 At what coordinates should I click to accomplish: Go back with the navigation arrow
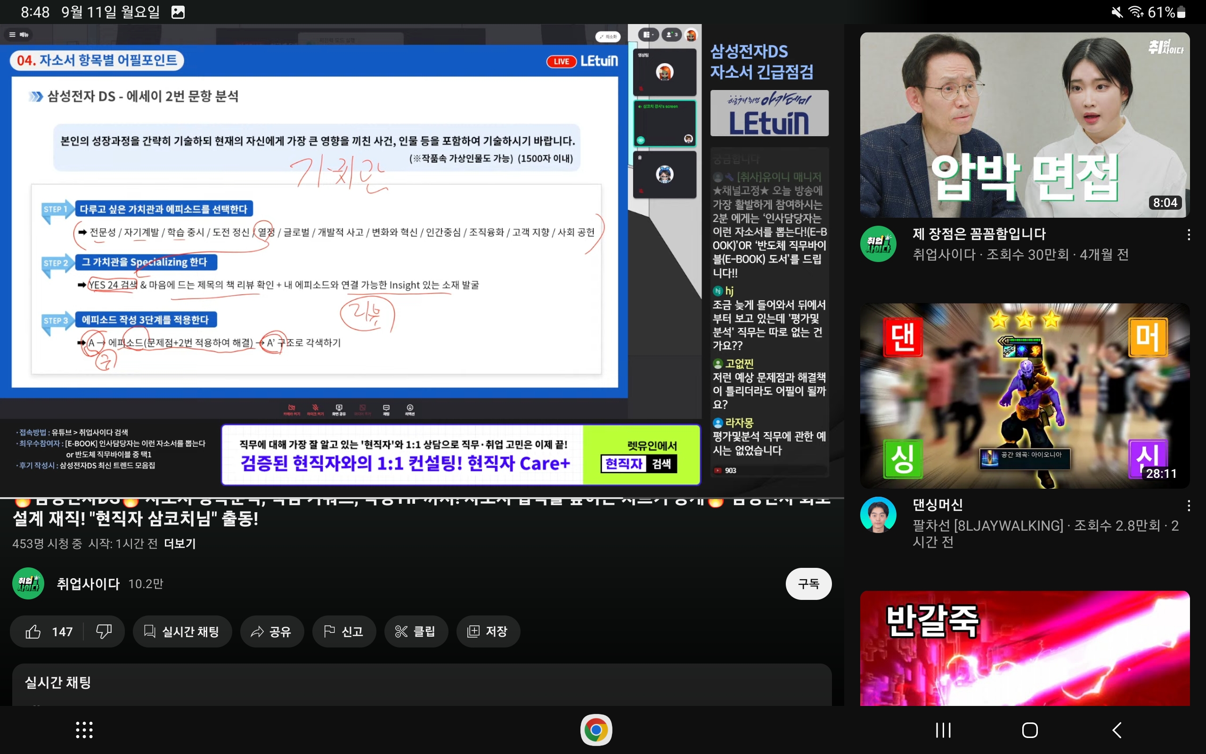coord(1117,730)
